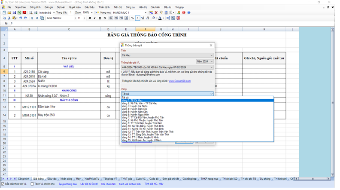This screenshot has height=190, width=340.
Task: Toggle Bold text formatting
Action: (x=89, y=18)
